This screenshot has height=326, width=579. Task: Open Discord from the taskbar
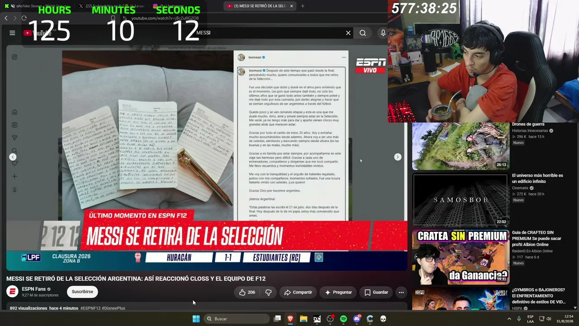pyautogui.click(x=357, y=319)
